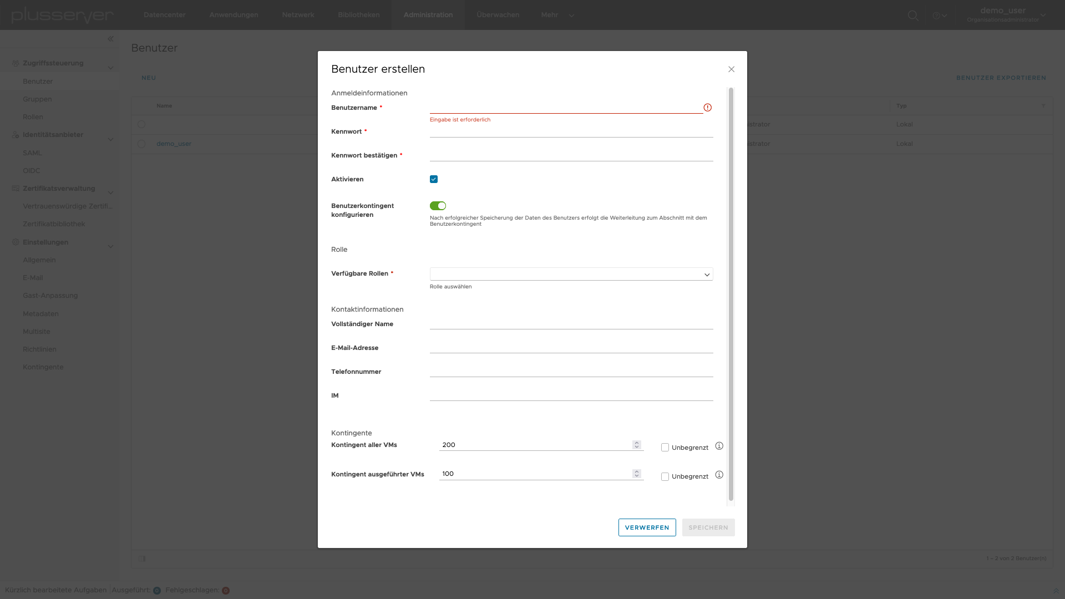Focus the Kennwort input field

click(x=571, y=131)
